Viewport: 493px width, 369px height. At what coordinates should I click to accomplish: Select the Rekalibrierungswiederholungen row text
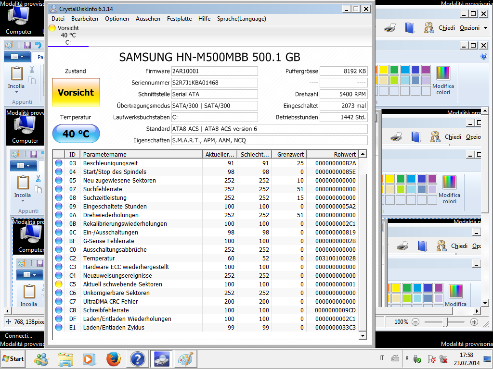pos(125,224)
